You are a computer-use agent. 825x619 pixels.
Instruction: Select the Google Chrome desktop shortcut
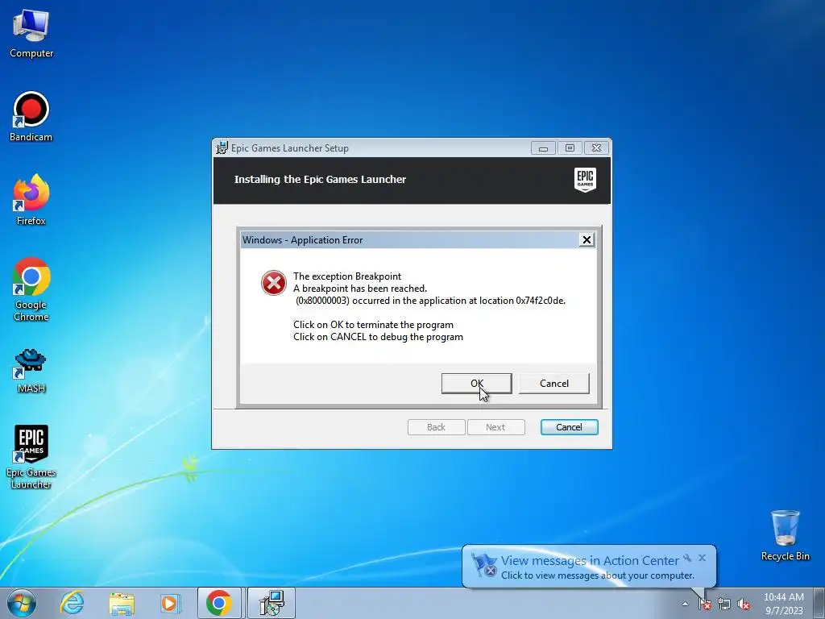tap(31, 289)
